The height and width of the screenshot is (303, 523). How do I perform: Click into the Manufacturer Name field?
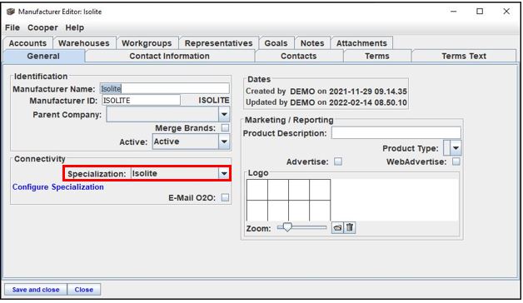tap(165, 89)
